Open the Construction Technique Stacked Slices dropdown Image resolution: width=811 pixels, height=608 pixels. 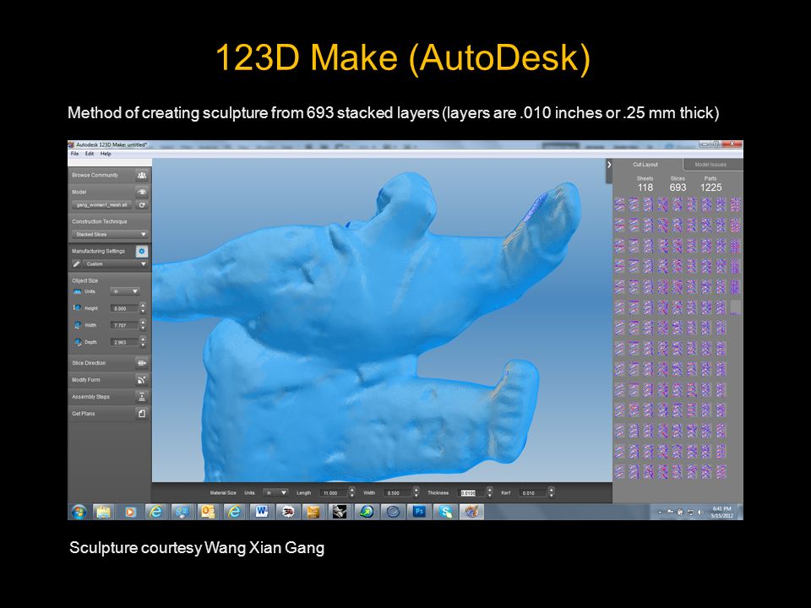[x=110, y=234]
